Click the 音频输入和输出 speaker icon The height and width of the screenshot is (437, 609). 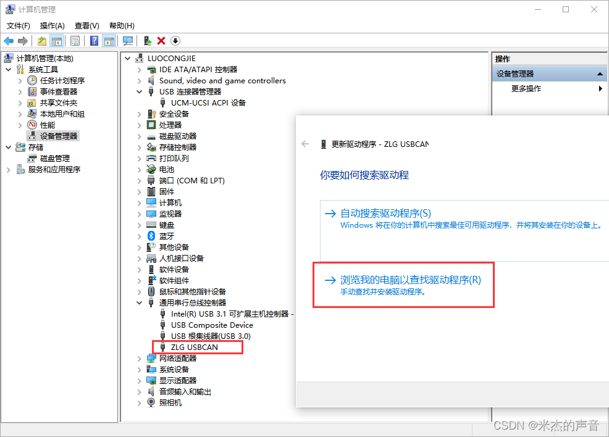pos(151,391)
